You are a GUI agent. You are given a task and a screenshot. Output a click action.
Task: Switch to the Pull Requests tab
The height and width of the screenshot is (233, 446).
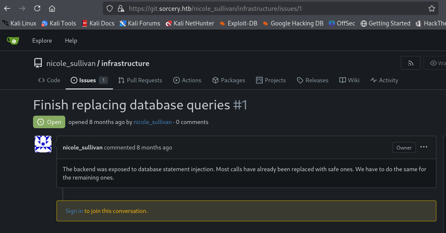click(140, 80)
